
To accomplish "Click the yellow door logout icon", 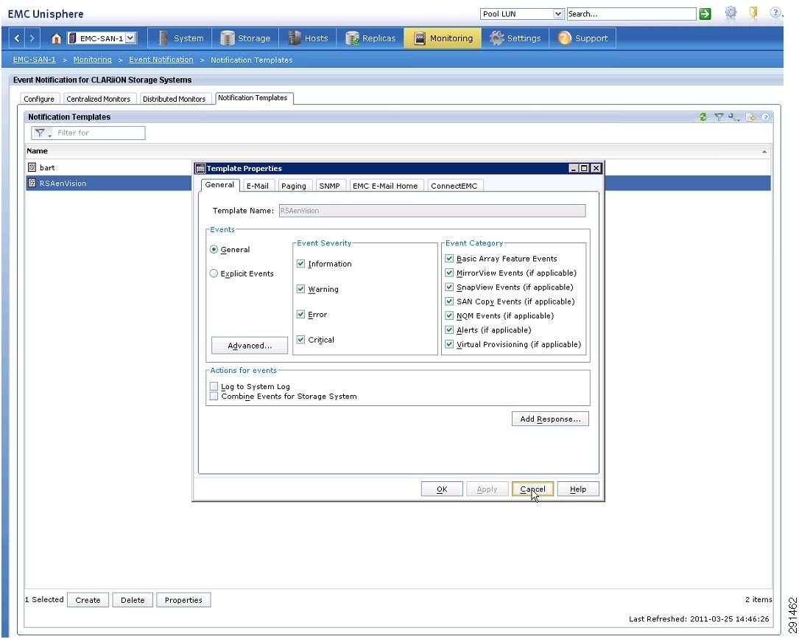I will (753, 13).
